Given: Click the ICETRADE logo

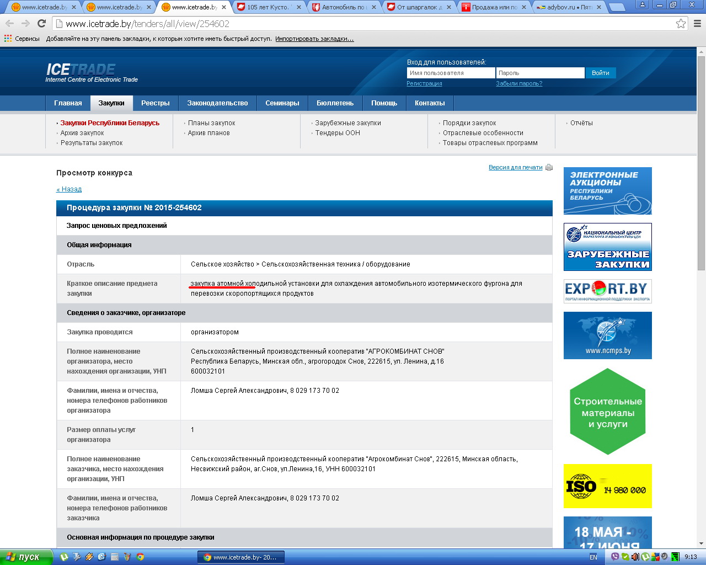Looking at the screenshot, I should click(81, 70).
